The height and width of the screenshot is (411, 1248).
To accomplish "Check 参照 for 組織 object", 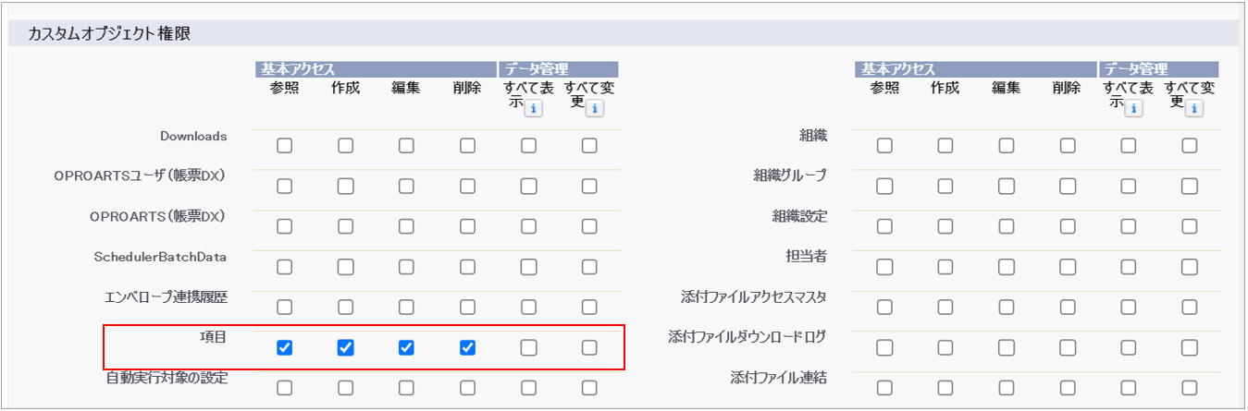I will [885, 145].
